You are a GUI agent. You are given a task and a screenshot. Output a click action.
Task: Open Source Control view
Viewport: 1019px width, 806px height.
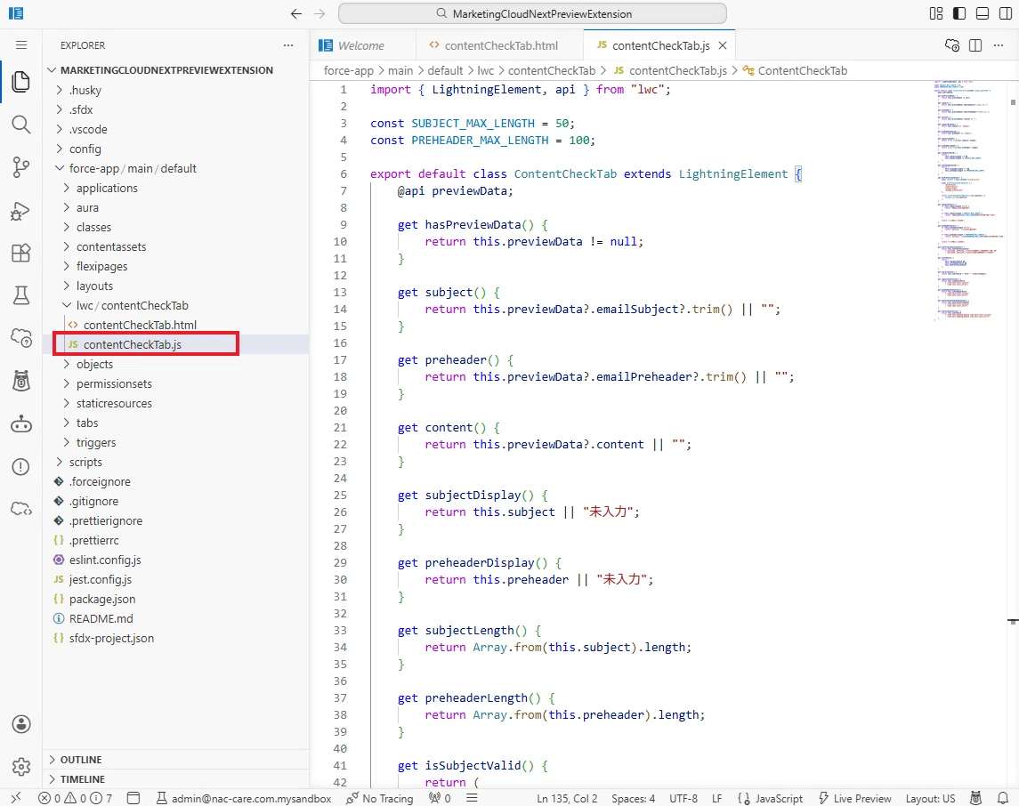tap(20, 167)
